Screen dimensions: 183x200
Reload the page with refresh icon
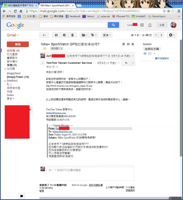(15, 11)
